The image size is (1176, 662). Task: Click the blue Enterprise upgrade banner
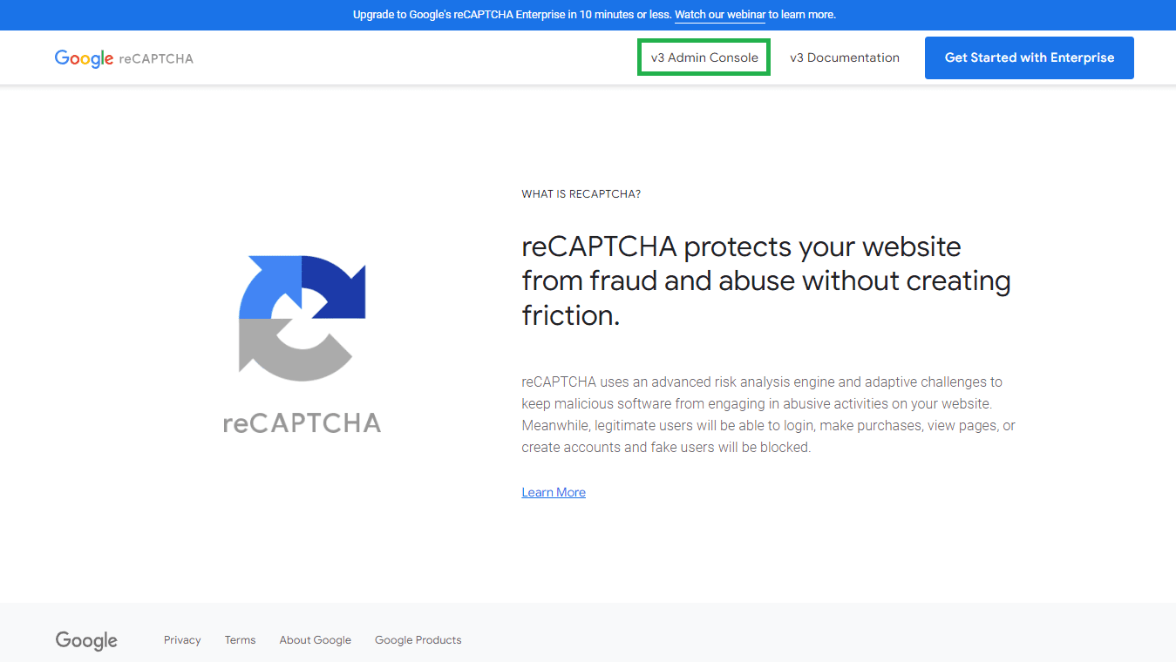click(588, 15)
